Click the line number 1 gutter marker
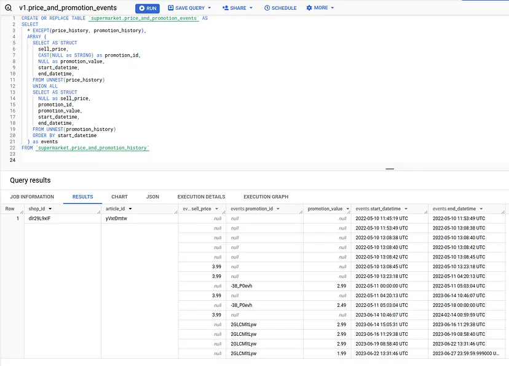509x366 pixels. [x=14, y=19]
